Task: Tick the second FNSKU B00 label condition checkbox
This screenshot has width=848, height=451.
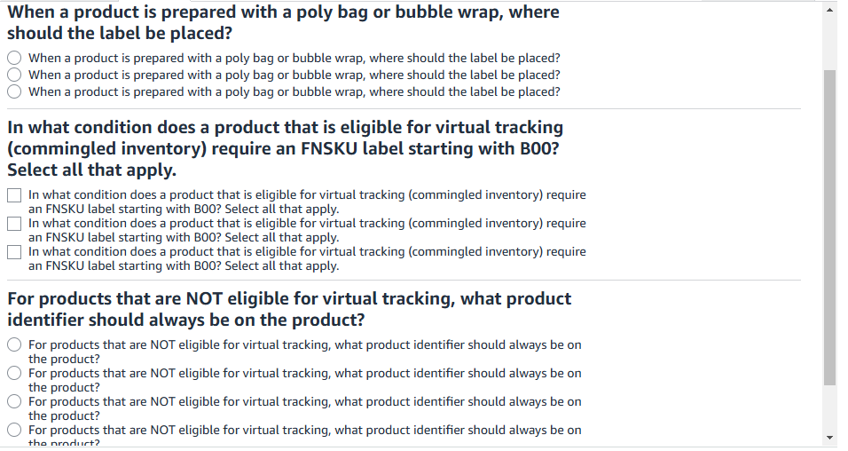Action: click(x=14, y=223)
